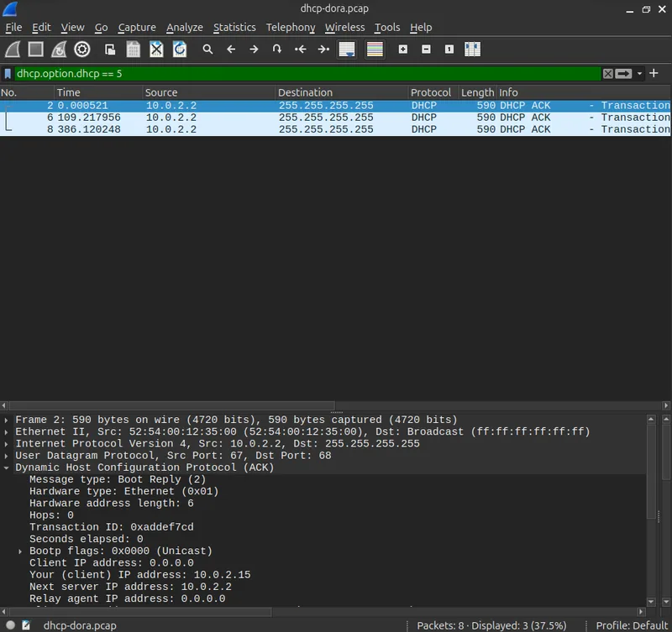This screenshot has width=672, height=632.
Task: Jump to the first packet
Action: 301,50
